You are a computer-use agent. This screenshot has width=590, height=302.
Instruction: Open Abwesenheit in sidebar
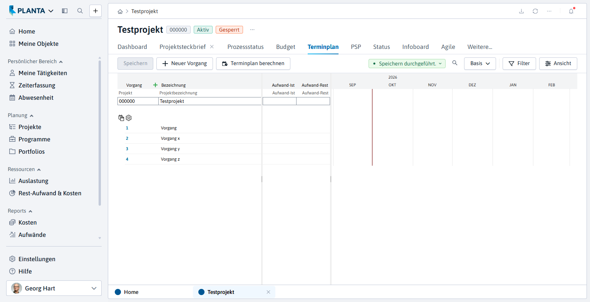[36, 98]
